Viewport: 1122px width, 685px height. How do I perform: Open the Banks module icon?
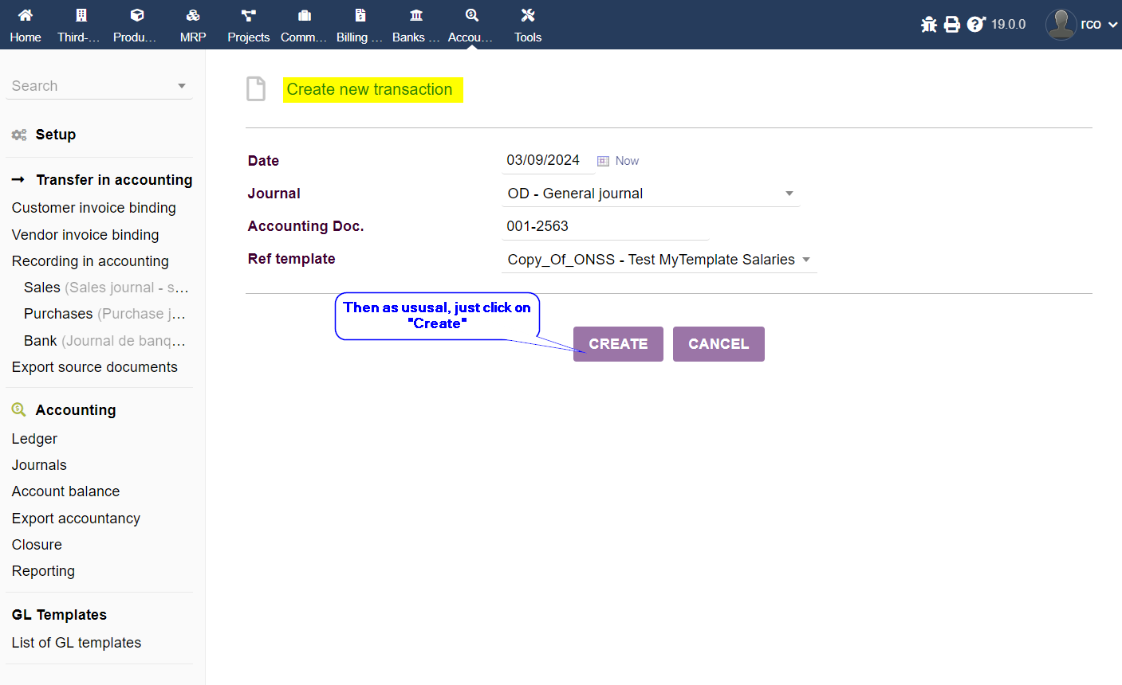(415, 15)
